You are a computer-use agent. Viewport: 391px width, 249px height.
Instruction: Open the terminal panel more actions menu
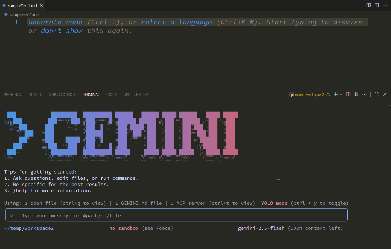pyautogui.click(x=364, y=95)
